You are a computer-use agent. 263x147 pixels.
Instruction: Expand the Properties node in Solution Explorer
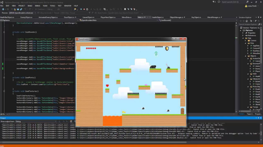[243, 33]
